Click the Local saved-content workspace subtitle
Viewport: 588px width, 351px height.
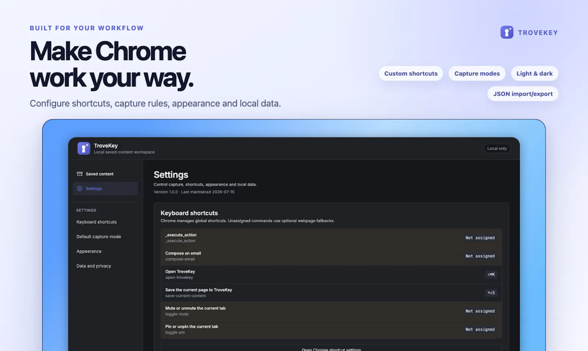point(124,152)
